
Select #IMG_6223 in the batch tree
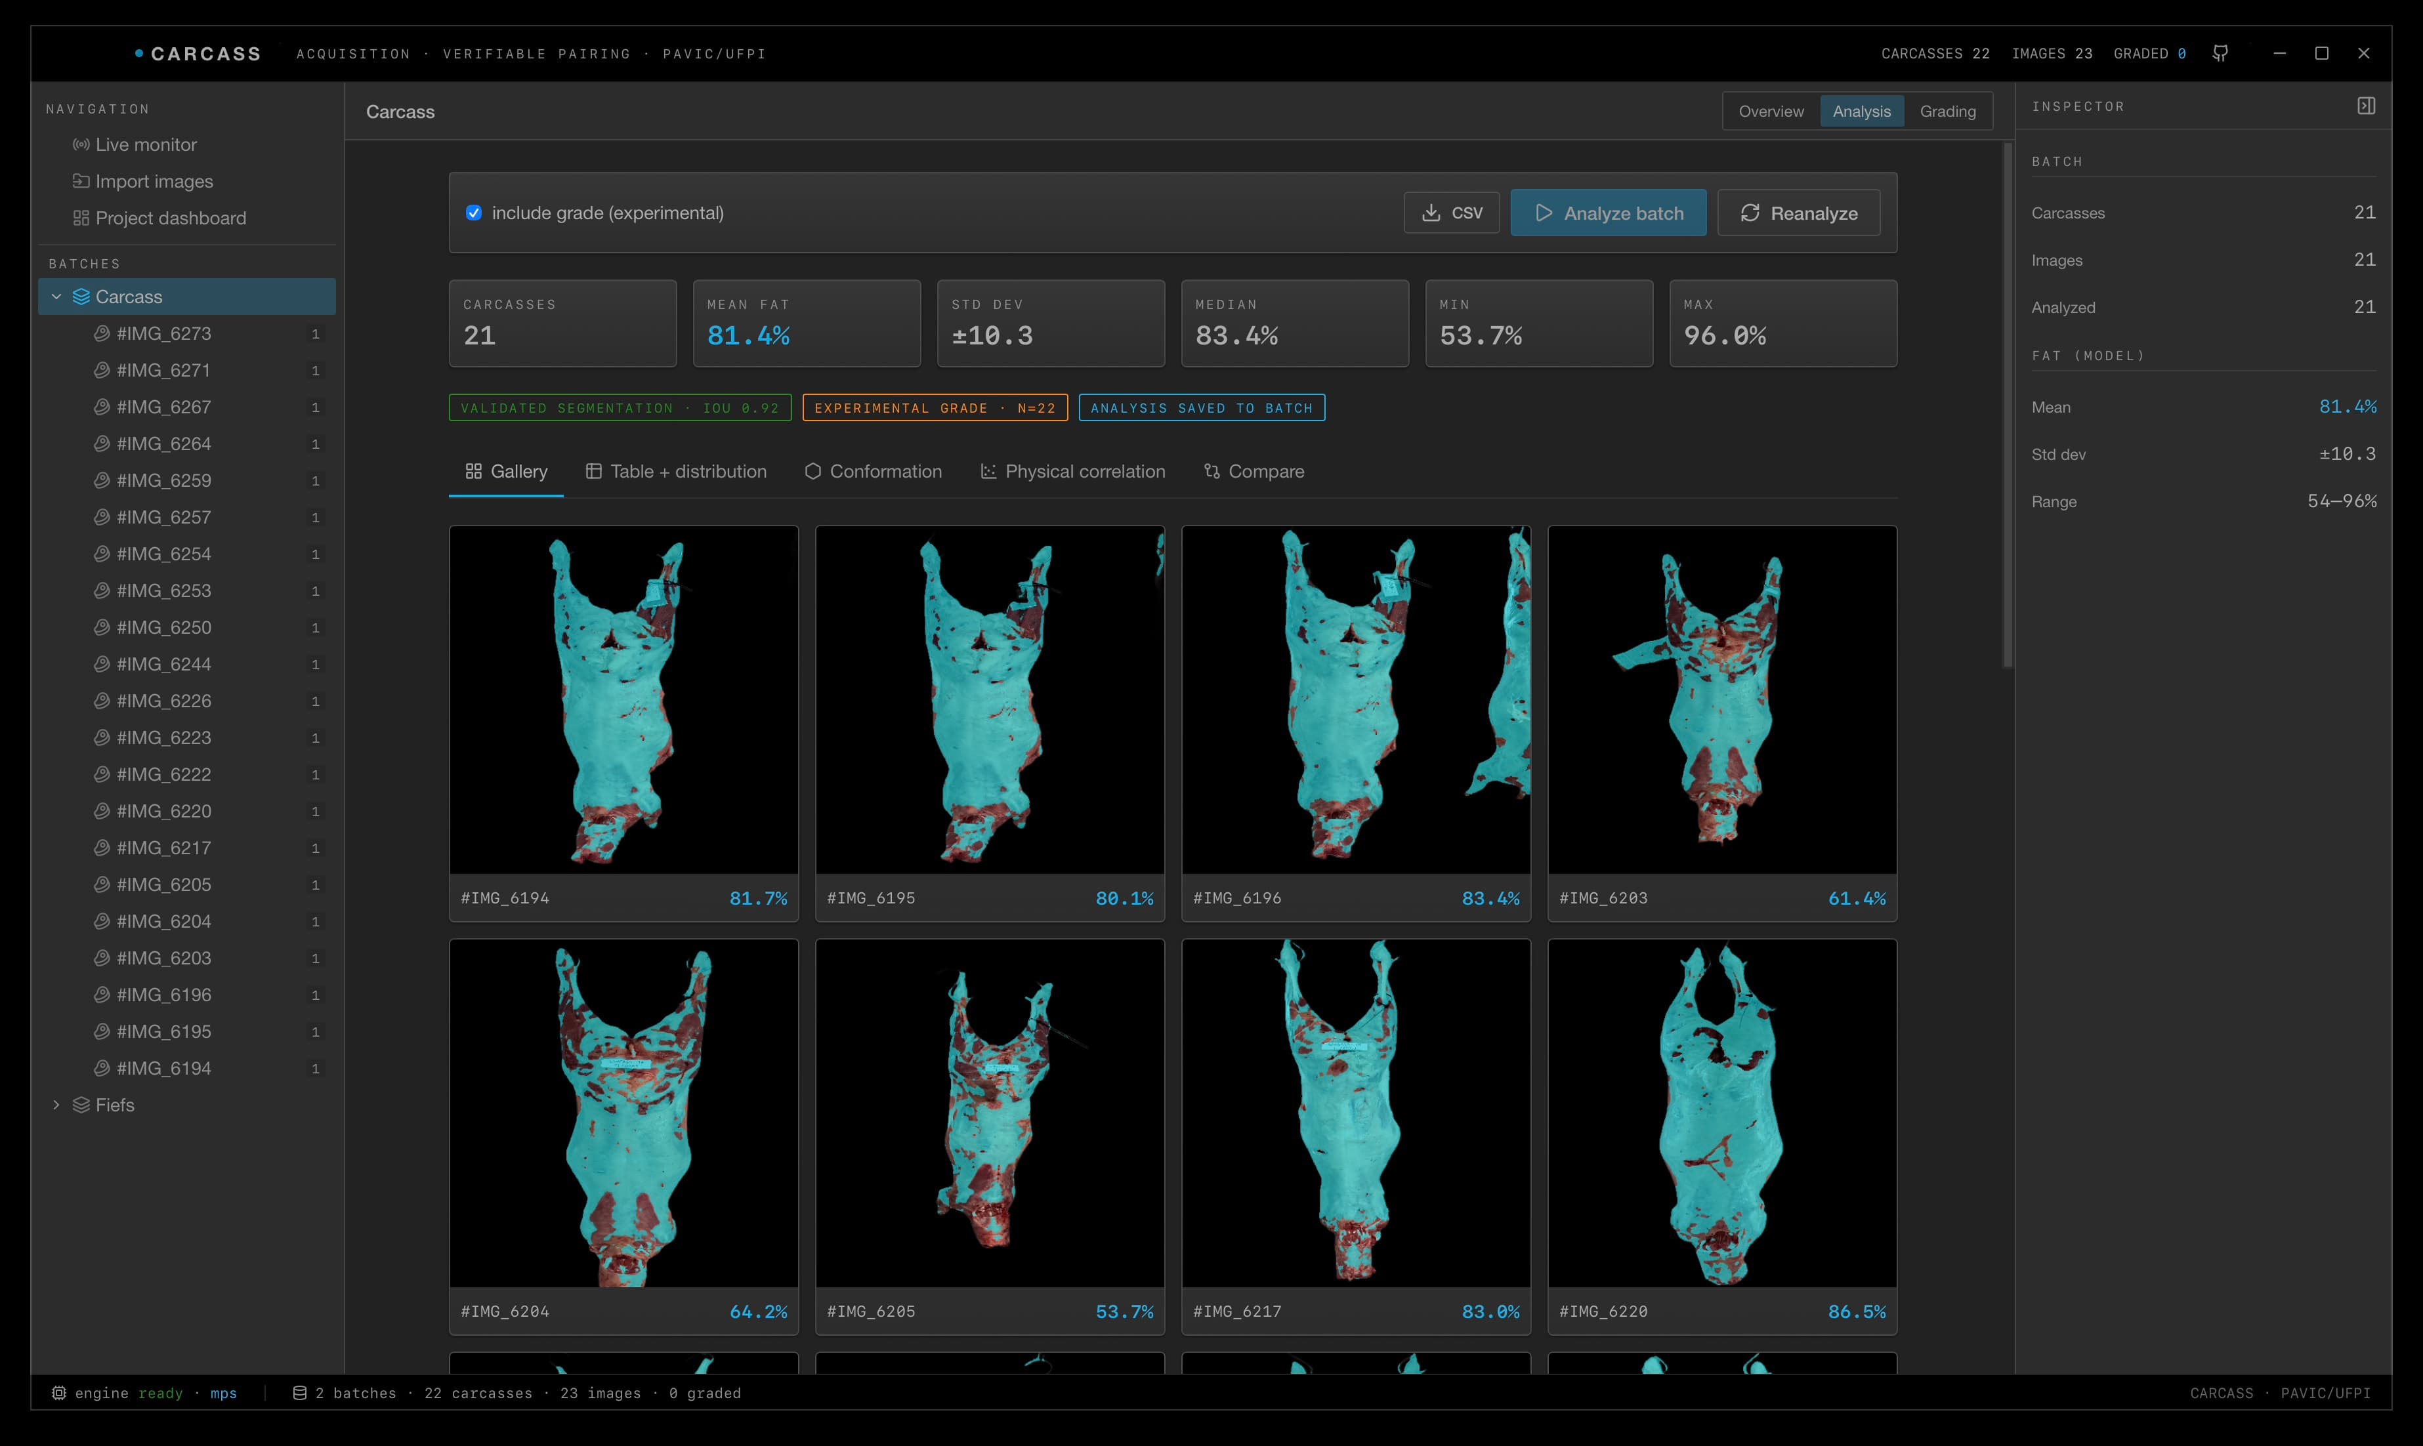point(187,737)
